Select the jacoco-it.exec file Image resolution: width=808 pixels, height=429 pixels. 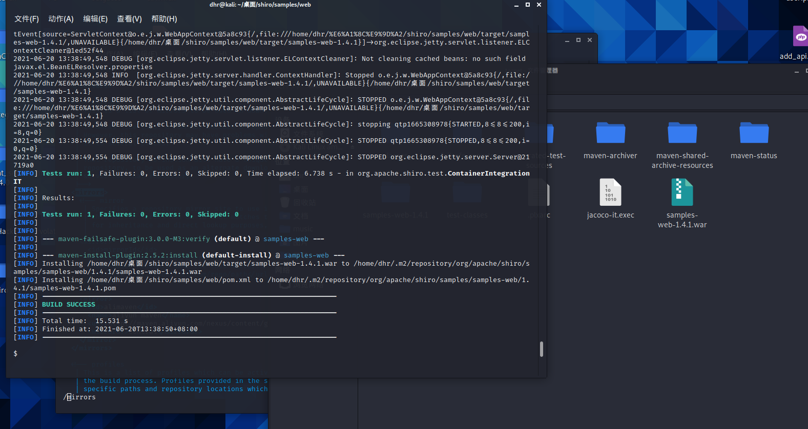pyautogui.click(x=610, y=199)
